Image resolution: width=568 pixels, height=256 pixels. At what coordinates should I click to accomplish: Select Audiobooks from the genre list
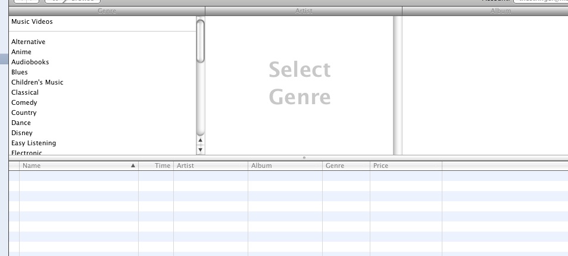coord(30,63)
